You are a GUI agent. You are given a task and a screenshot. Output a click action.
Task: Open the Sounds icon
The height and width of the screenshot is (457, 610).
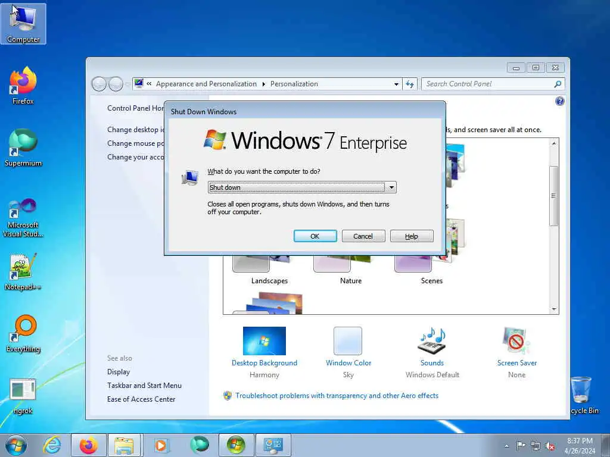pyautogui.click(x=432, y=341)
